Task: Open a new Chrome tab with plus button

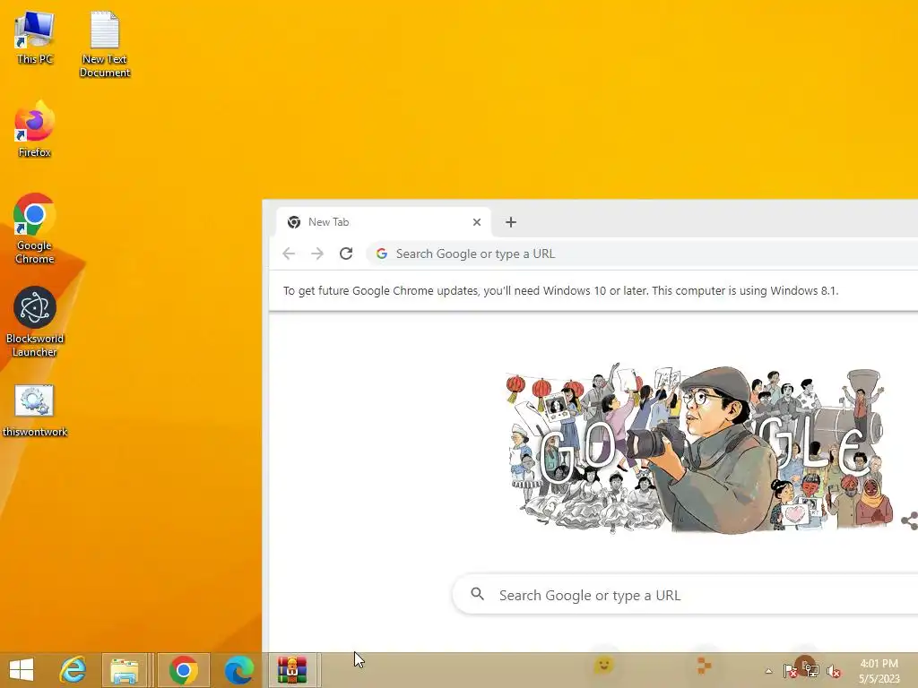Action: tap(510, 222)
